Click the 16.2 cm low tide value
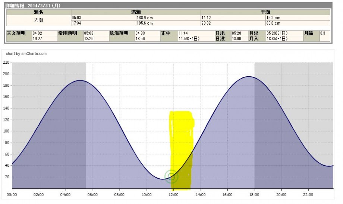Screen dimensions: 343x204 298,18
